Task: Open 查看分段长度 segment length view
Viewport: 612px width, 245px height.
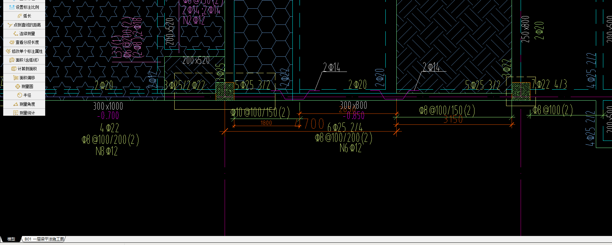Action: click(x=24, y=42)
